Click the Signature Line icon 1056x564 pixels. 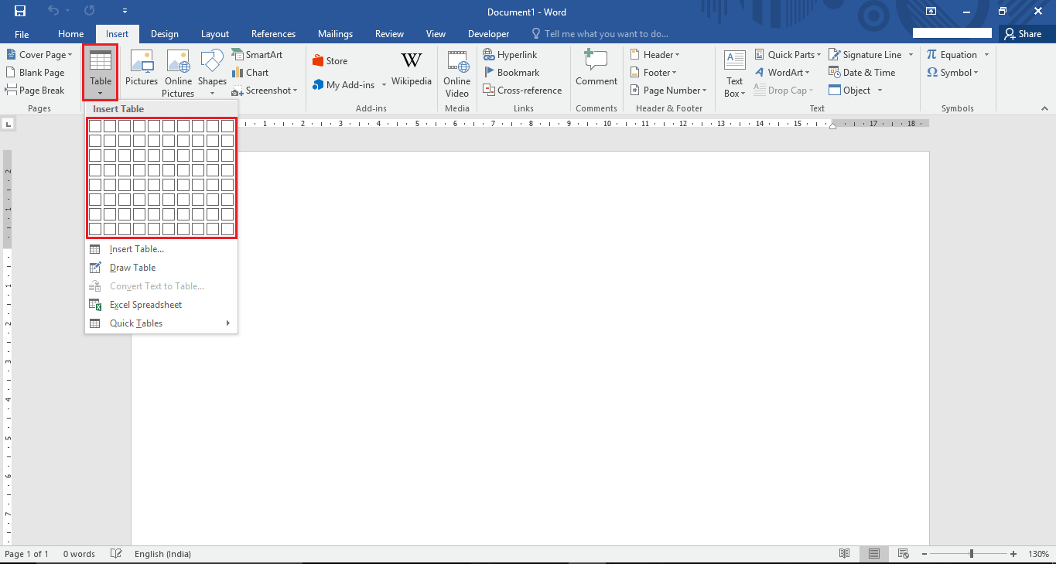835,55
